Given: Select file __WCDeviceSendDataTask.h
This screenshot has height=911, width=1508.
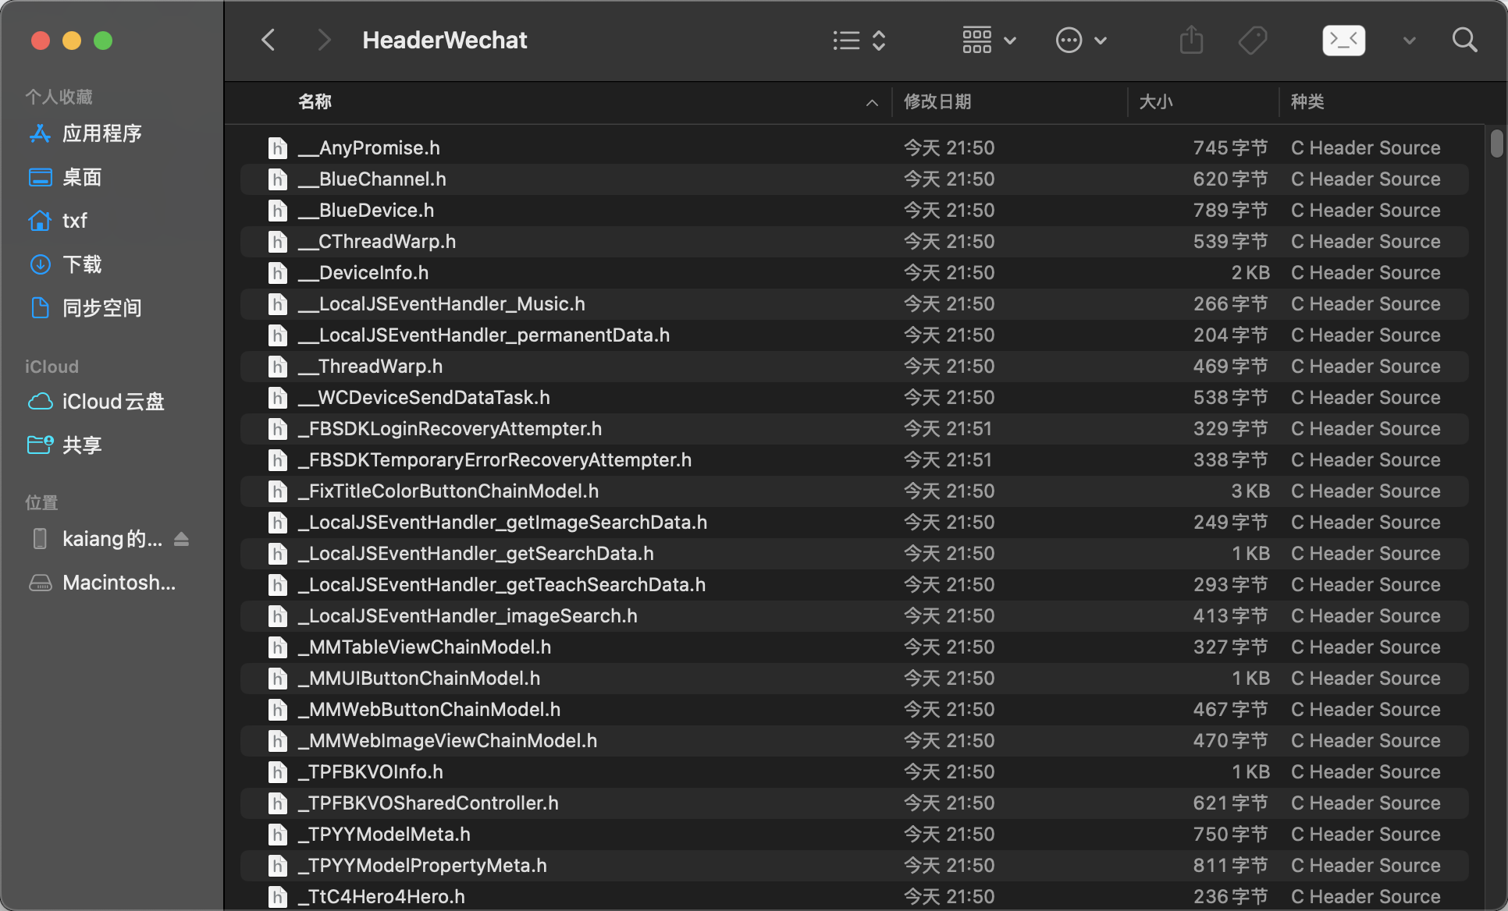Looking at the screenshot, I should point(854,397).
